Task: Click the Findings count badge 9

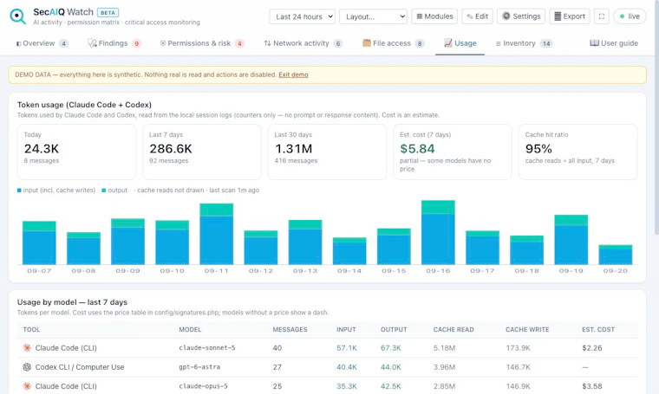Action: pos(137,43)
